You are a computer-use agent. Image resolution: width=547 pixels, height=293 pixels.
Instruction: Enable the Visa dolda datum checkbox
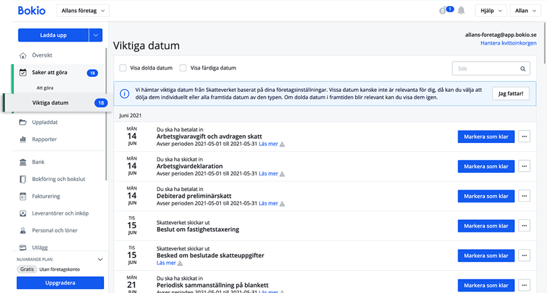tap(123, 68)
